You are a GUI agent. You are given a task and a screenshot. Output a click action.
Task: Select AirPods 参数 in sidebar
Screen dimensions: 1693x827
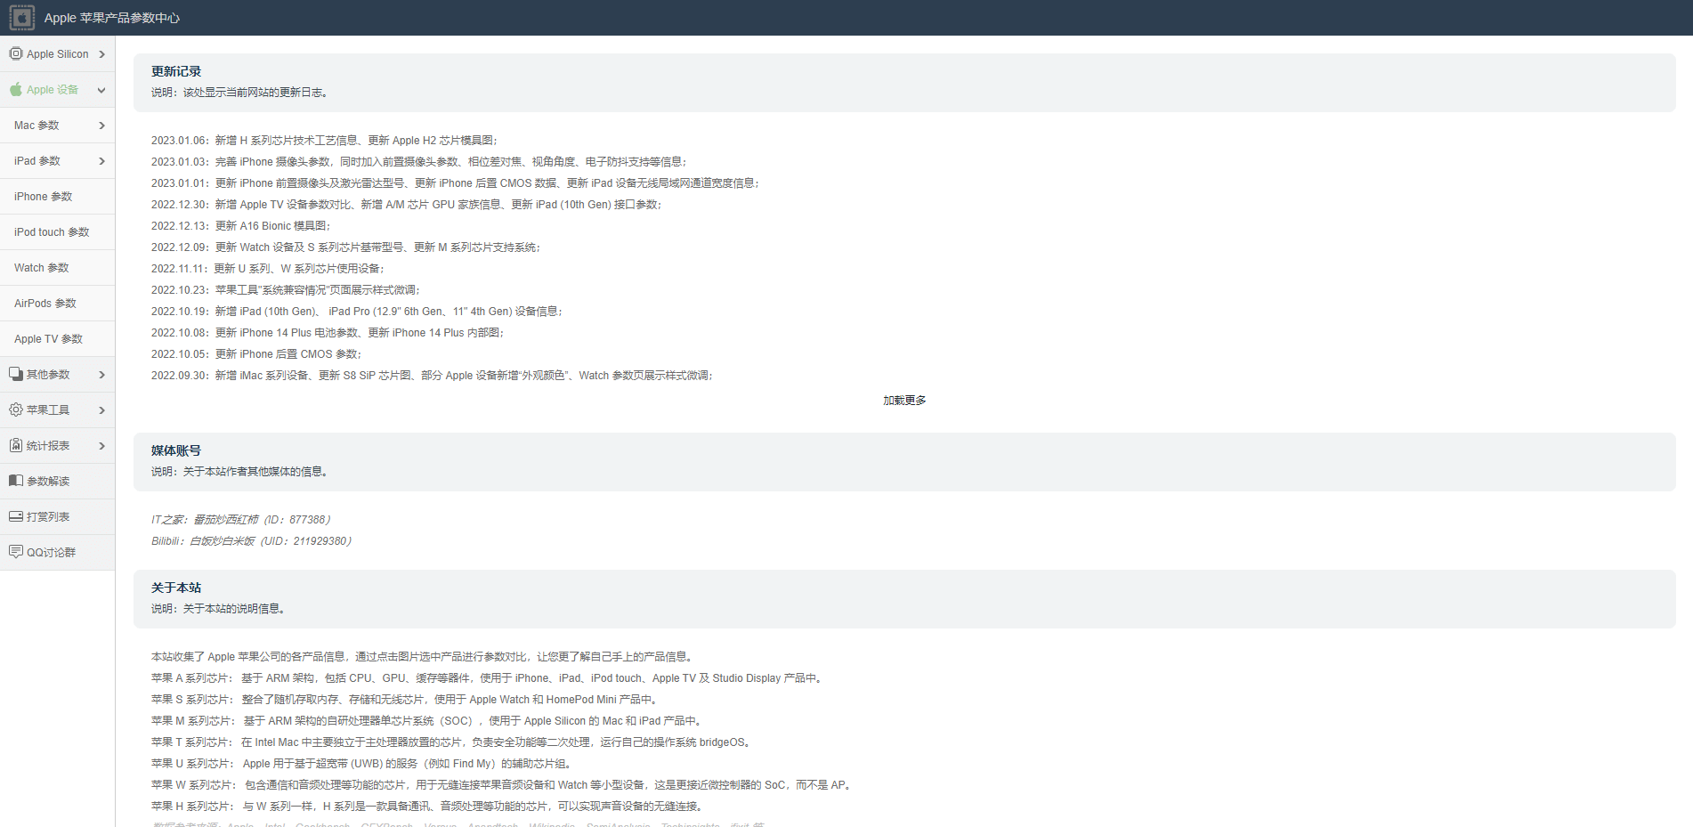(x=45, y=304)
